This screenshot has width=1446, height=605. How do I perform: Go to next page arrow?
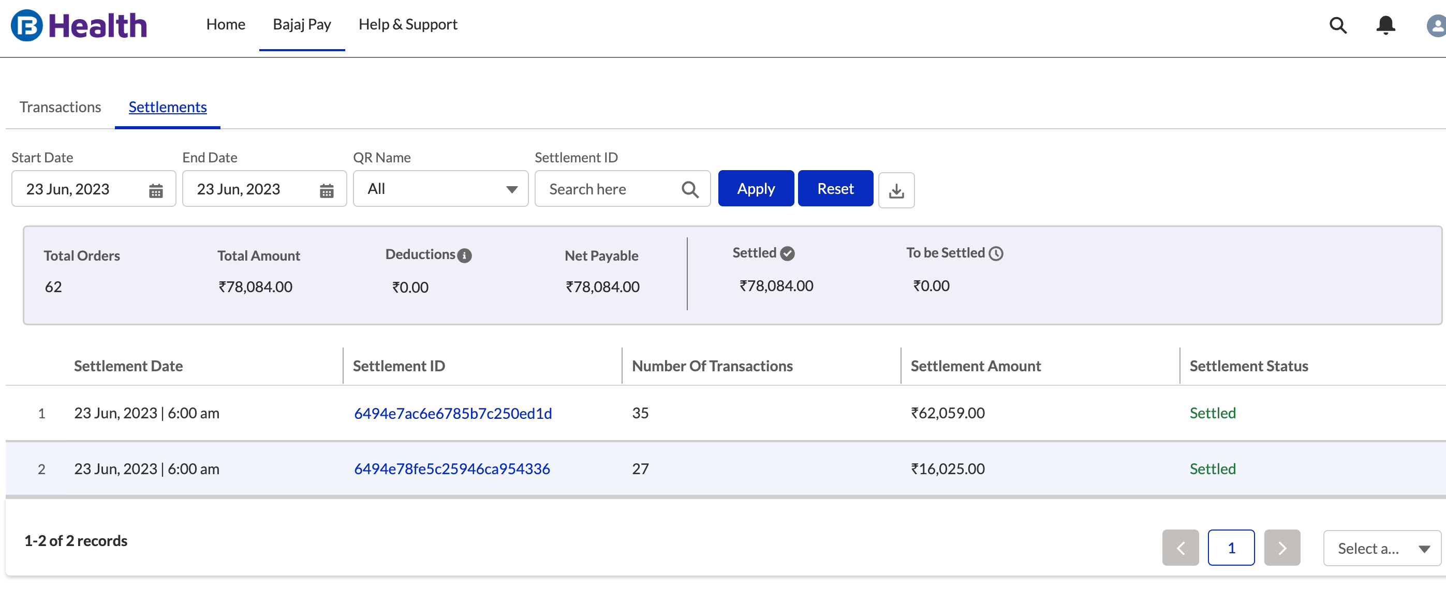[x=1281, y=547]
